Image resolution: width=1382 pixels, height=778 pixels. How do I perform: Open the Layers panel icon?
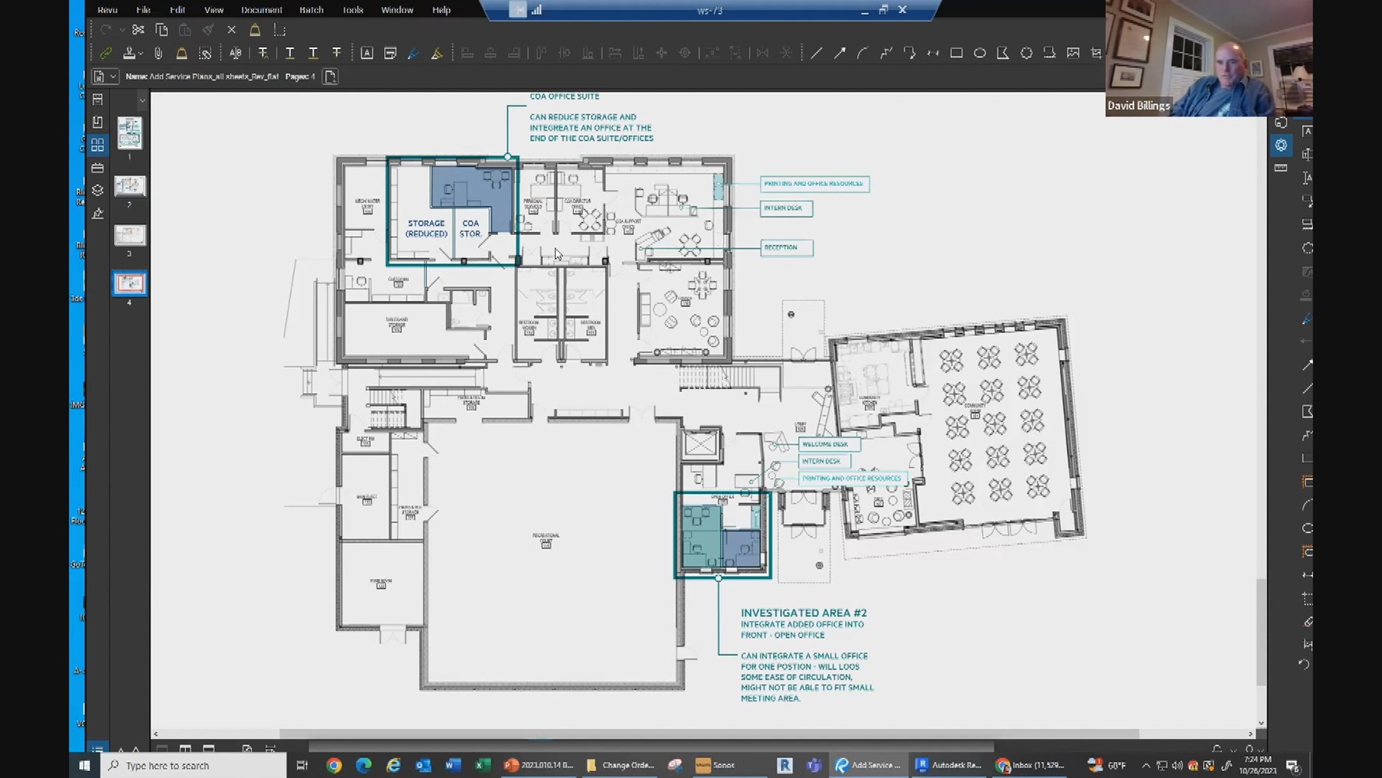[x=97, y=191]
